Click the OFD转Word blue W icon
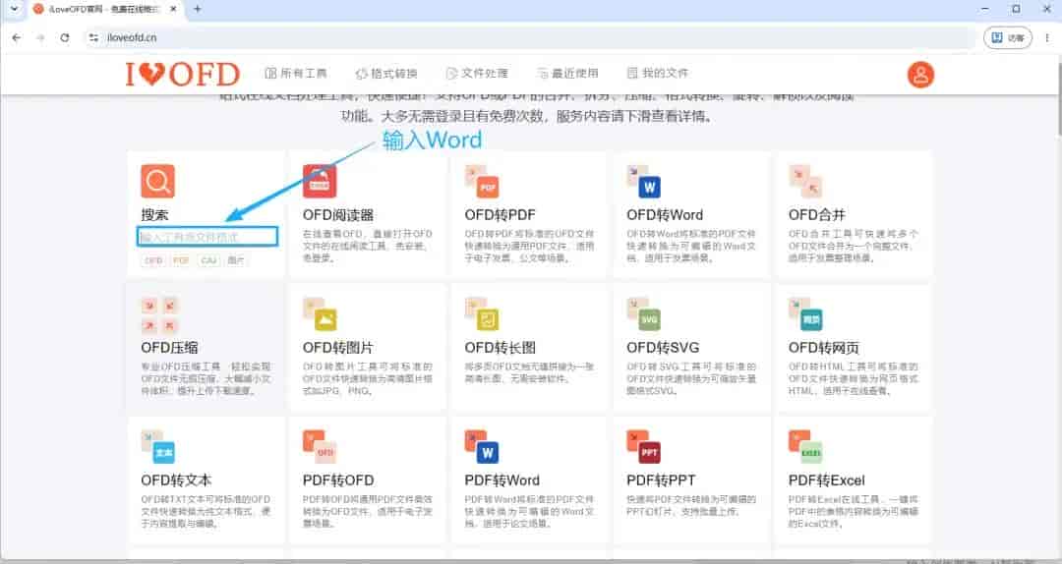This screenshot has width=1062, height=564. [643, 181]
